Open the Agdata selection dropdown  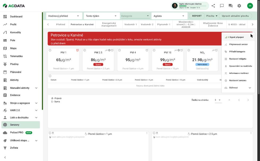[169, 16]
